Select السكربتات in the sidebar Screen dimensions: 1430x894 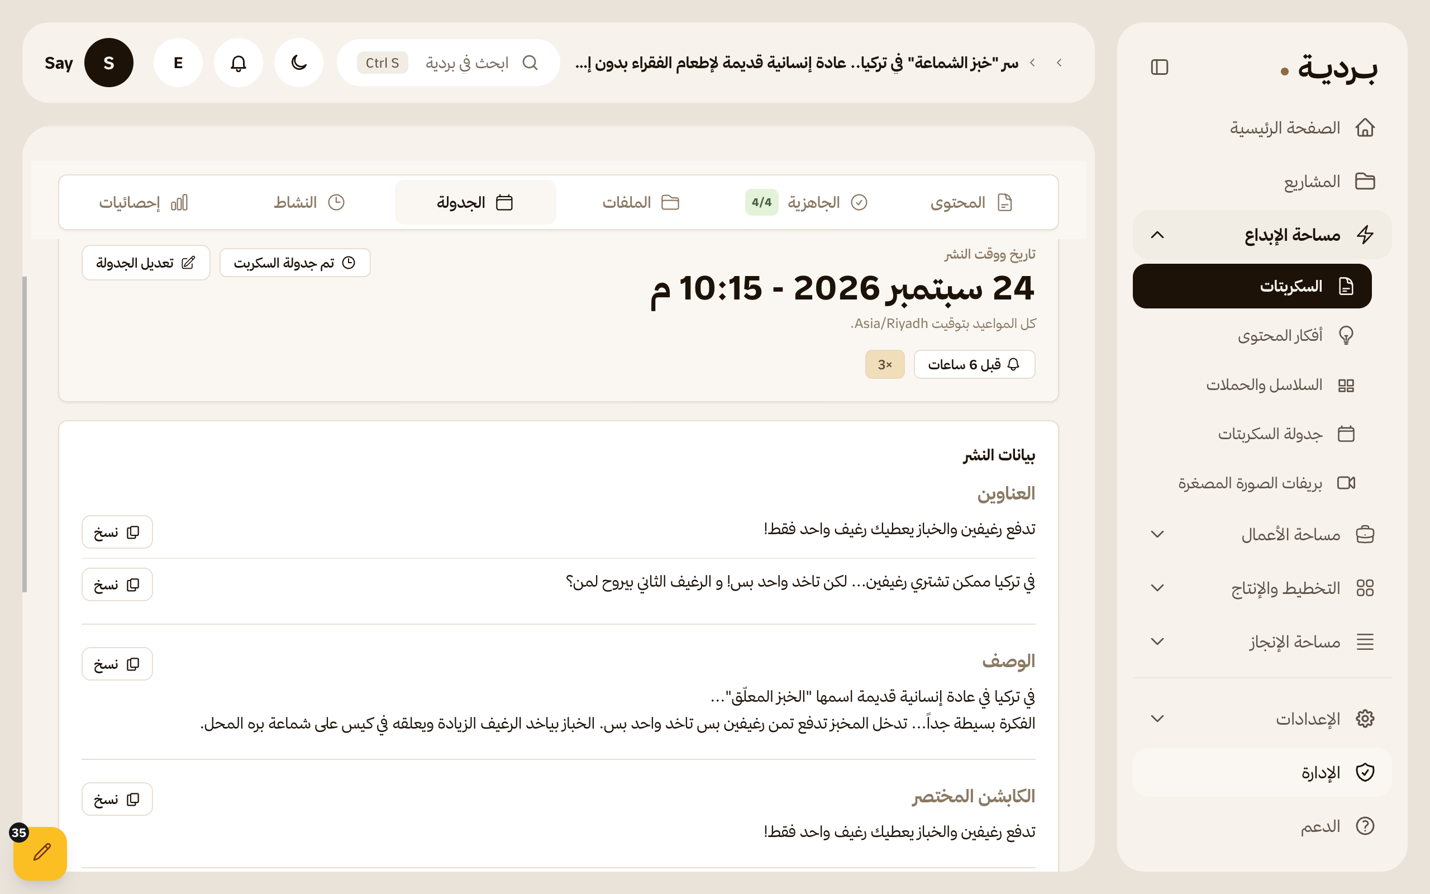1252,286
